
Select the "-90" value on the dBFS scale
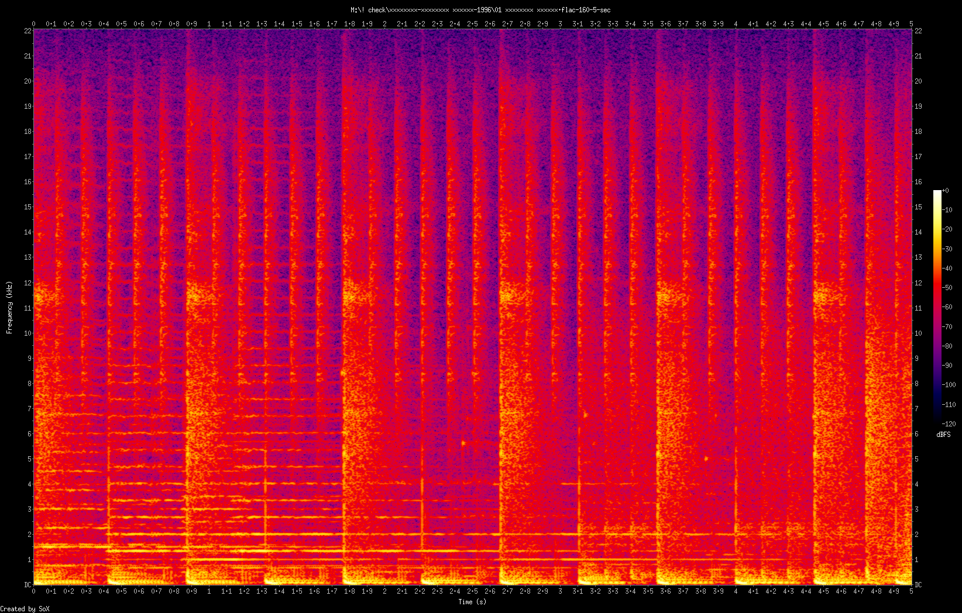point(947,366)
